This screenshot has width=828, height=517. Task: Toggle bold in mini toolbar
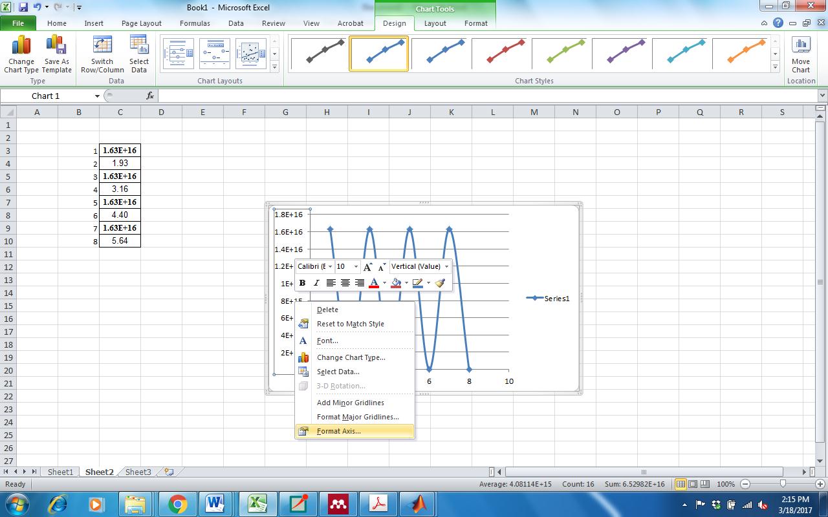tap(302, 283)
